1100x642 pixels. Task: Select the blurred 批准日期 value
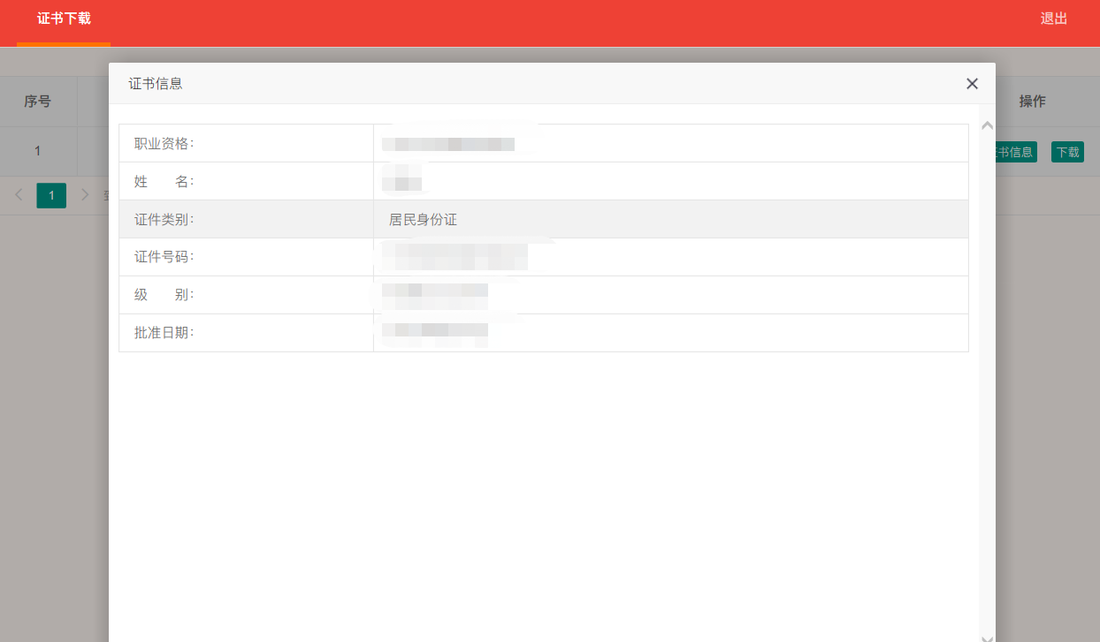(x=434, y=332)
